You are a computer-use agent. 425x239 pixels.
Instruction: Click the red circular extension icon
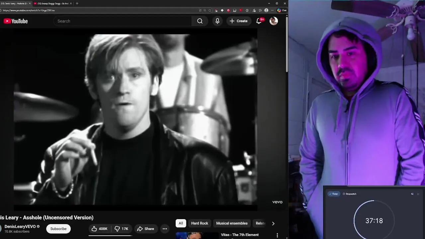pyautogui.click(x=228, y=10)
